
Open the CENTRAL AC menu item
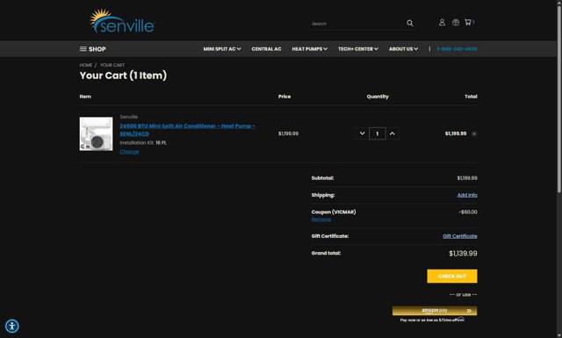[266, 49]
